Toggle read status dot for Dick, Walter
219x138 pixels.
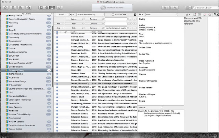coord(57,94)
